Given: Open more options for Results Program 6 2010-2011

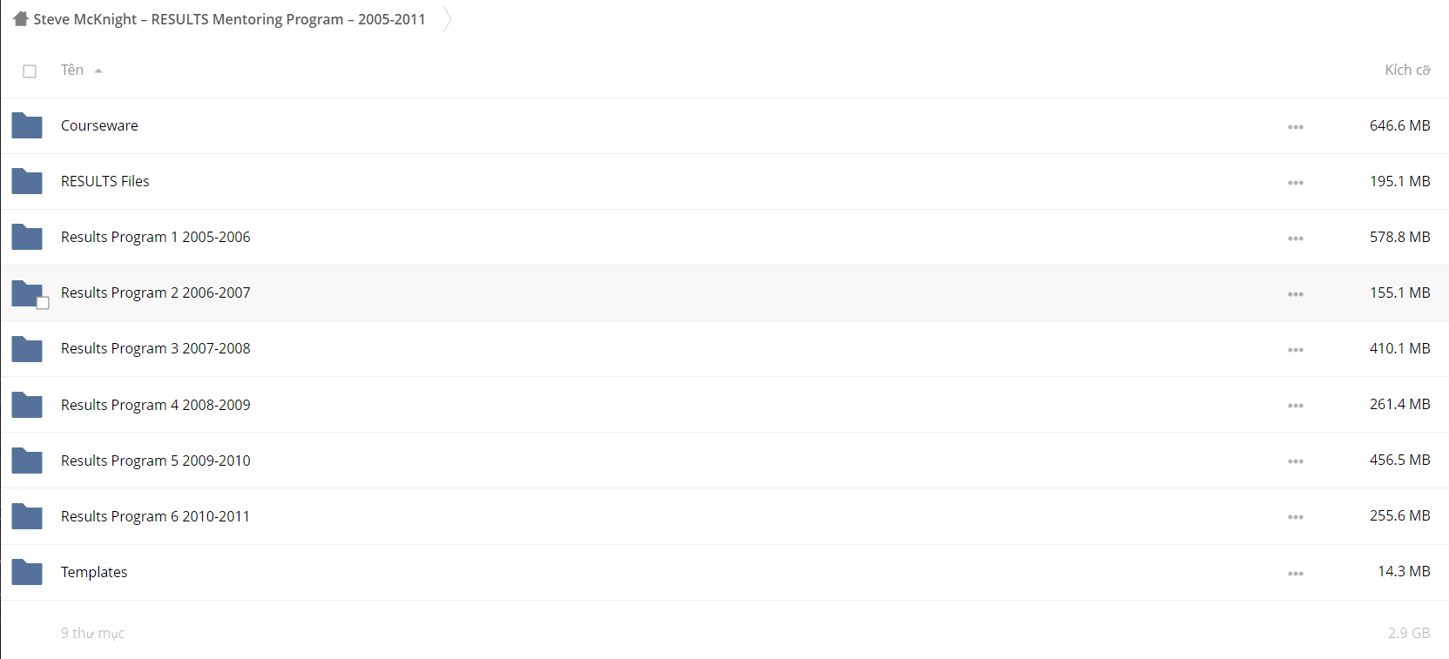Looking at the screenshot, I should coord(1296,517).
